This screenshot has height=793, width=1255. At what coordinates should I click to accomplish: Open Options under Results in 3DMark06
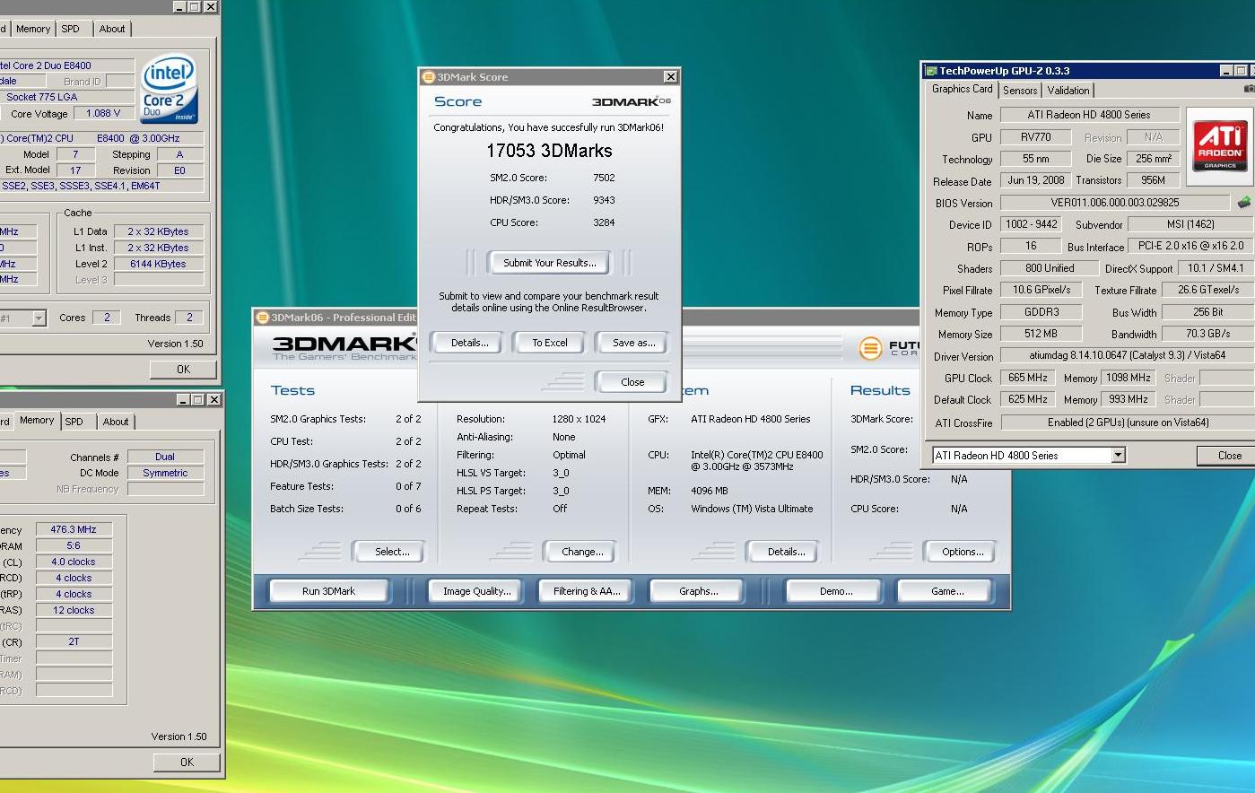coord(963,552)
